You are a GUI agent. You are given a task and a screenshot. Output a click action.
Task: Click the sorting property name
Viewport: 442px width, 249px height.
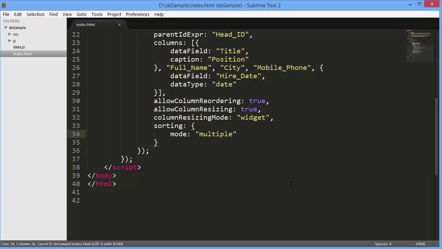coord(168,126)
